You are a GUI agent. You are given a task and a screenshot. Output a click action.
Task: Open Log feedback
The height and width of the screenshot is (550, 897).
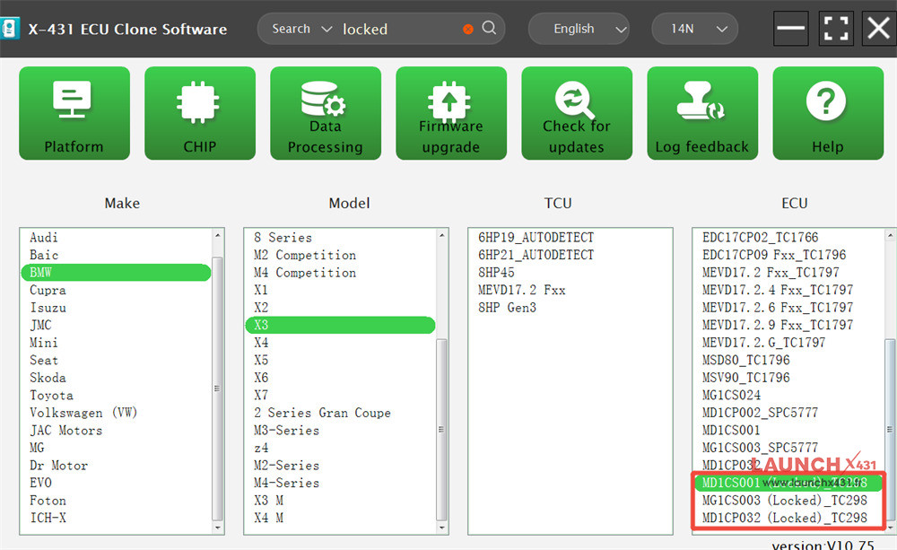tap(702, 113)
